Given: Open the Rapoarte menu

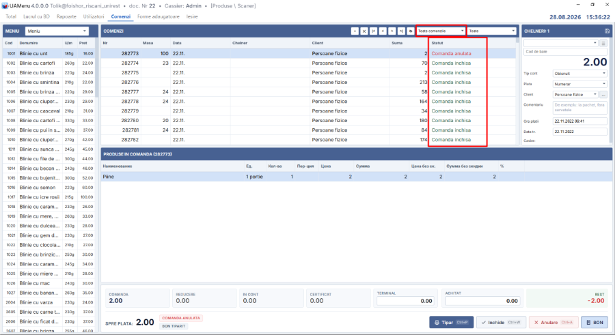Looking at the screenshot, I should (x=66, y=17).
